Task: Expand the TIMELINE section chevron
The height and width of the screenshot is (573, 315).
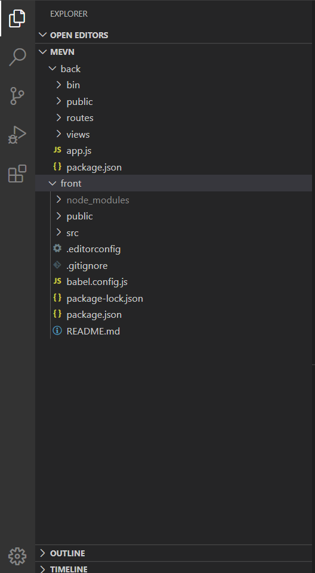Action: 43,569
